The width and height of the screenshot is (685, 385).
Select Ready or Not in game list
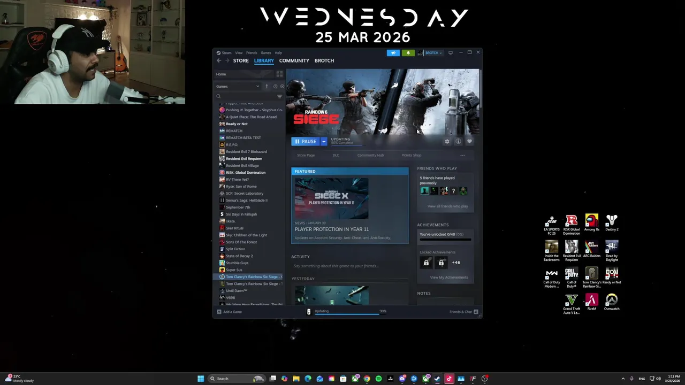pyautogui.click(x=236, y=124)
